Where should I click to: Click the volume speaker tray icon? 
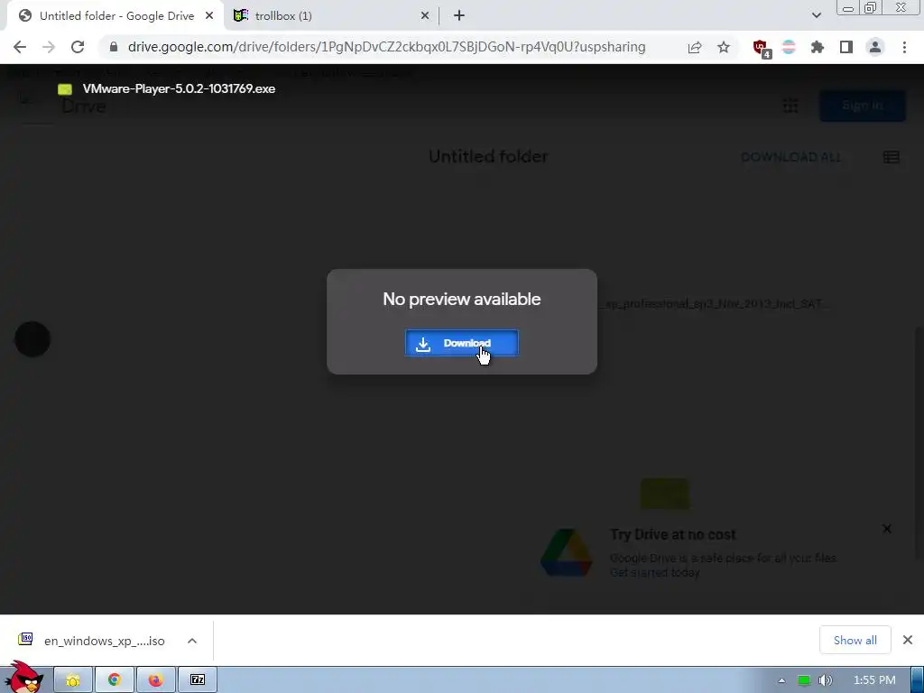tap(826, 680)
